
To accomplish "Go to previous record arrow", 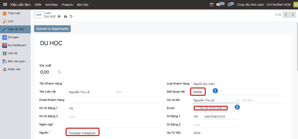I will [x=286, y=15].
